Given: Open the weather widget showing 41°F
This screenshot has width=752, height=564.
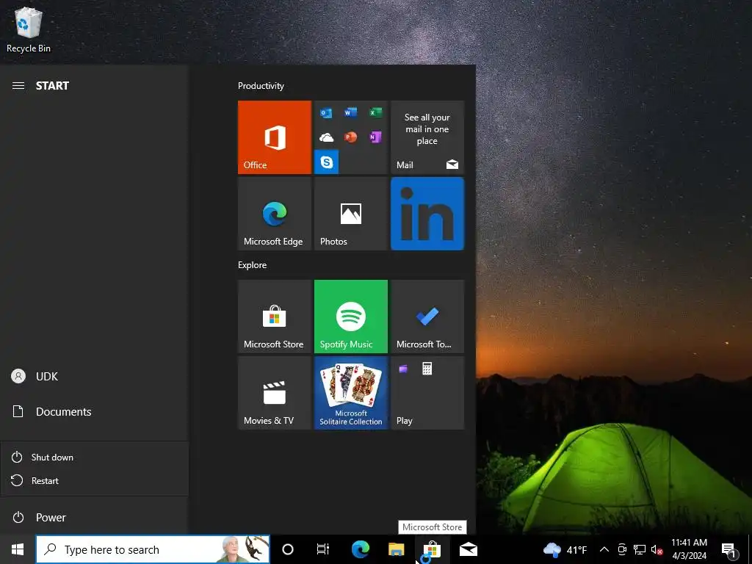Looking at the screenshot, I should [565, 549].
